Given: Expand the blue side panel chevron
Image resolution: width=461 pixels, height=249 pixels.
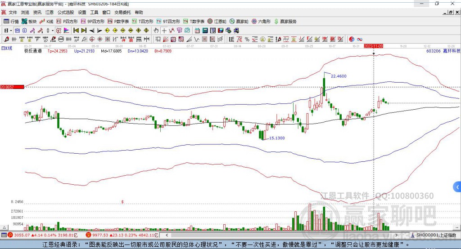Looking at the screenshot, I should [457, 187].
